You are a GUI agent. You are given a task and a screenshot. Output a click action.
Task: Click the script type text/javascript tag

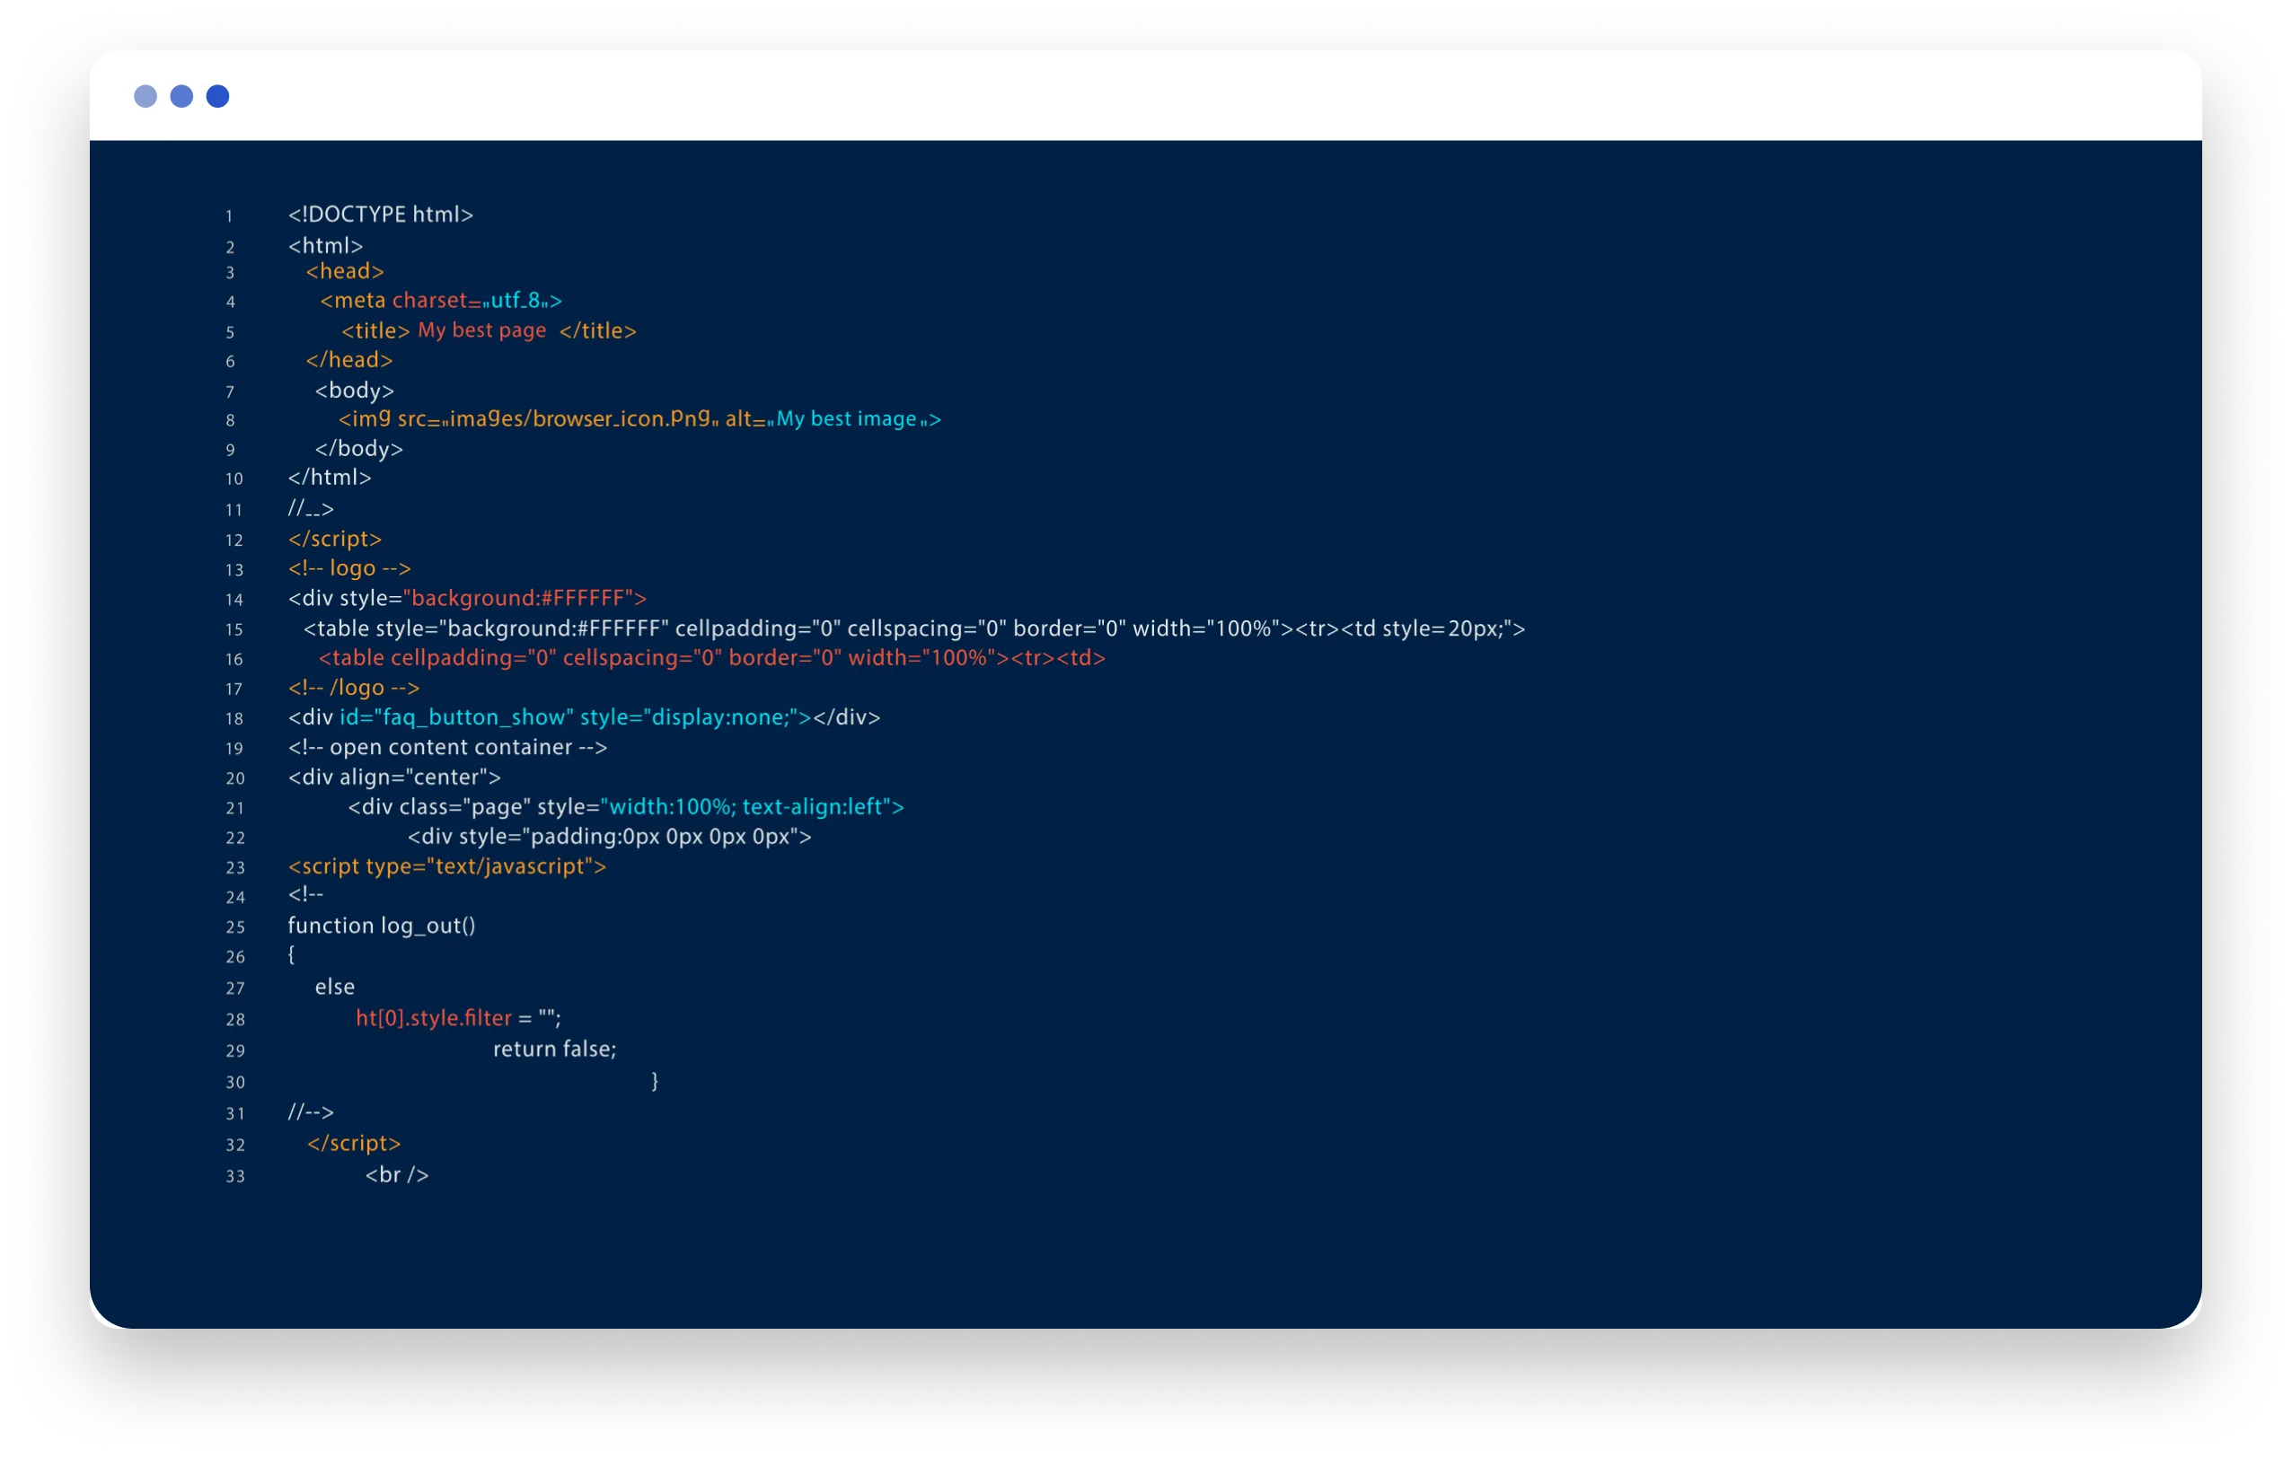point(446,866)
